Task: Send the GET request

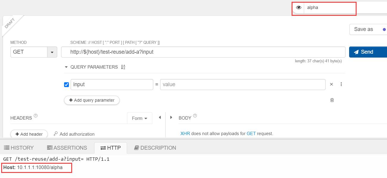Action: pos(368,52)
